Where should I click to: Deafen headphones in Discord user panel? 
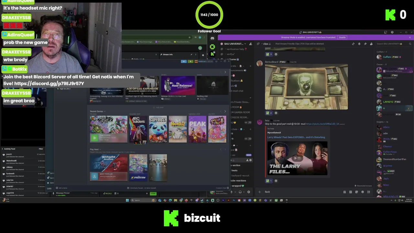click(x=240, y=192)
